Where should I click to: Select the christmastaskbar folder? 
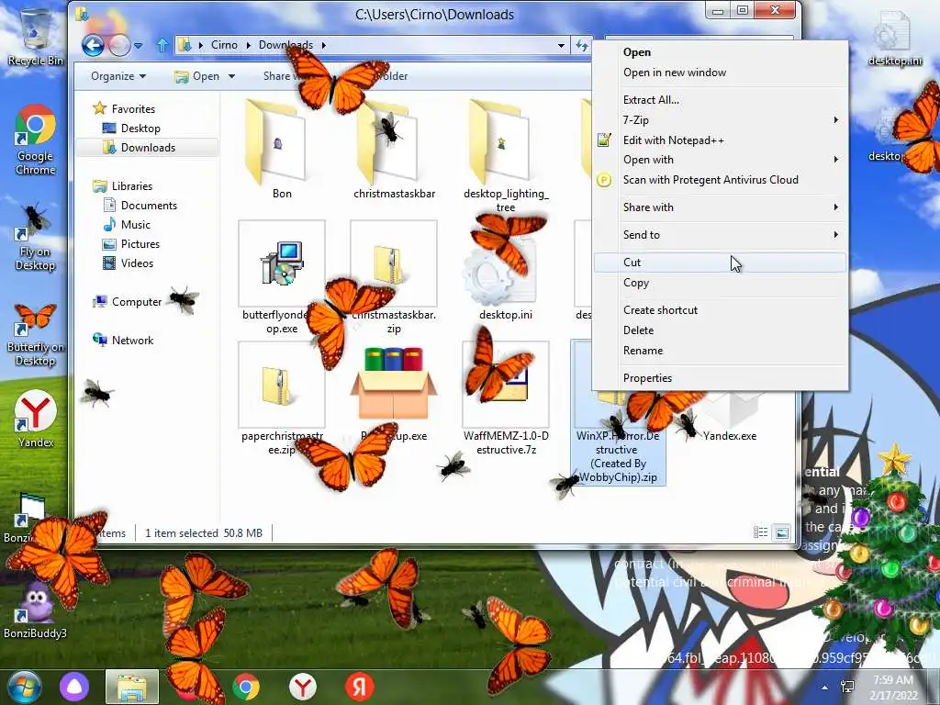[x=394, y=149]
